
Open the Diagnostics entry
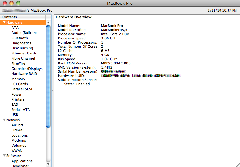point(21,43)
